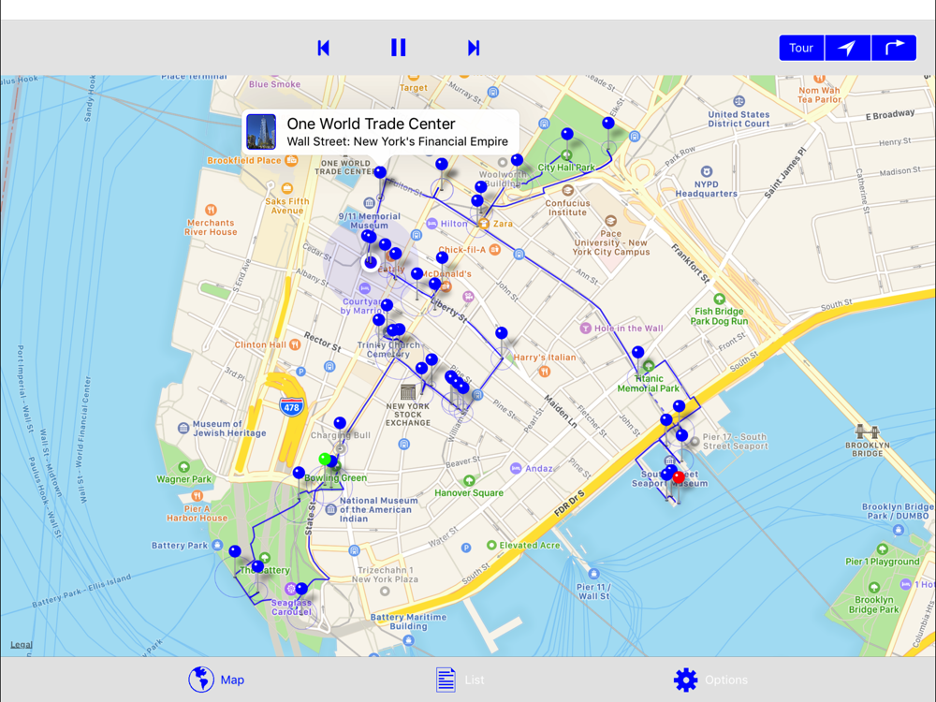Tap the red pin at South Street Seaport Museum
This screenshot has height=702, width=936.
[678, 477]
